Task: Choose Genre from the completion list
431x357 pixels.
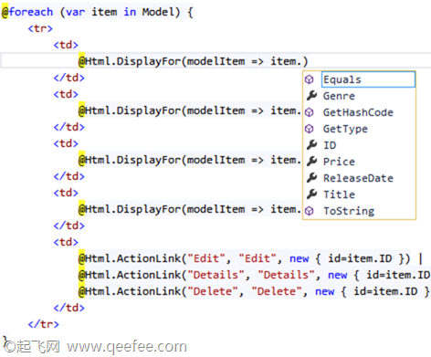Action: pyautogui.click(x=339, y=96)
